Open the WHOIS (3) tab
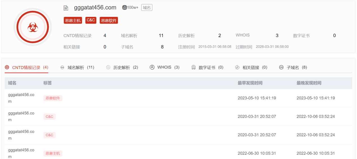Viewport: 357px width, 159px height. pyautogui.click(x=168, y=67)
